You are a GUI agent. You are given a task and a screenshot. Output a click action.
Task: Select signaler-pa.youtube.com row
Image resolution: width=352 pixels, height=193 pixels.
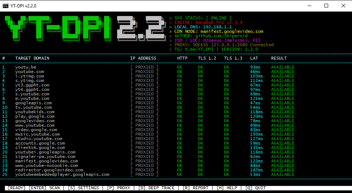coord(45,156)
